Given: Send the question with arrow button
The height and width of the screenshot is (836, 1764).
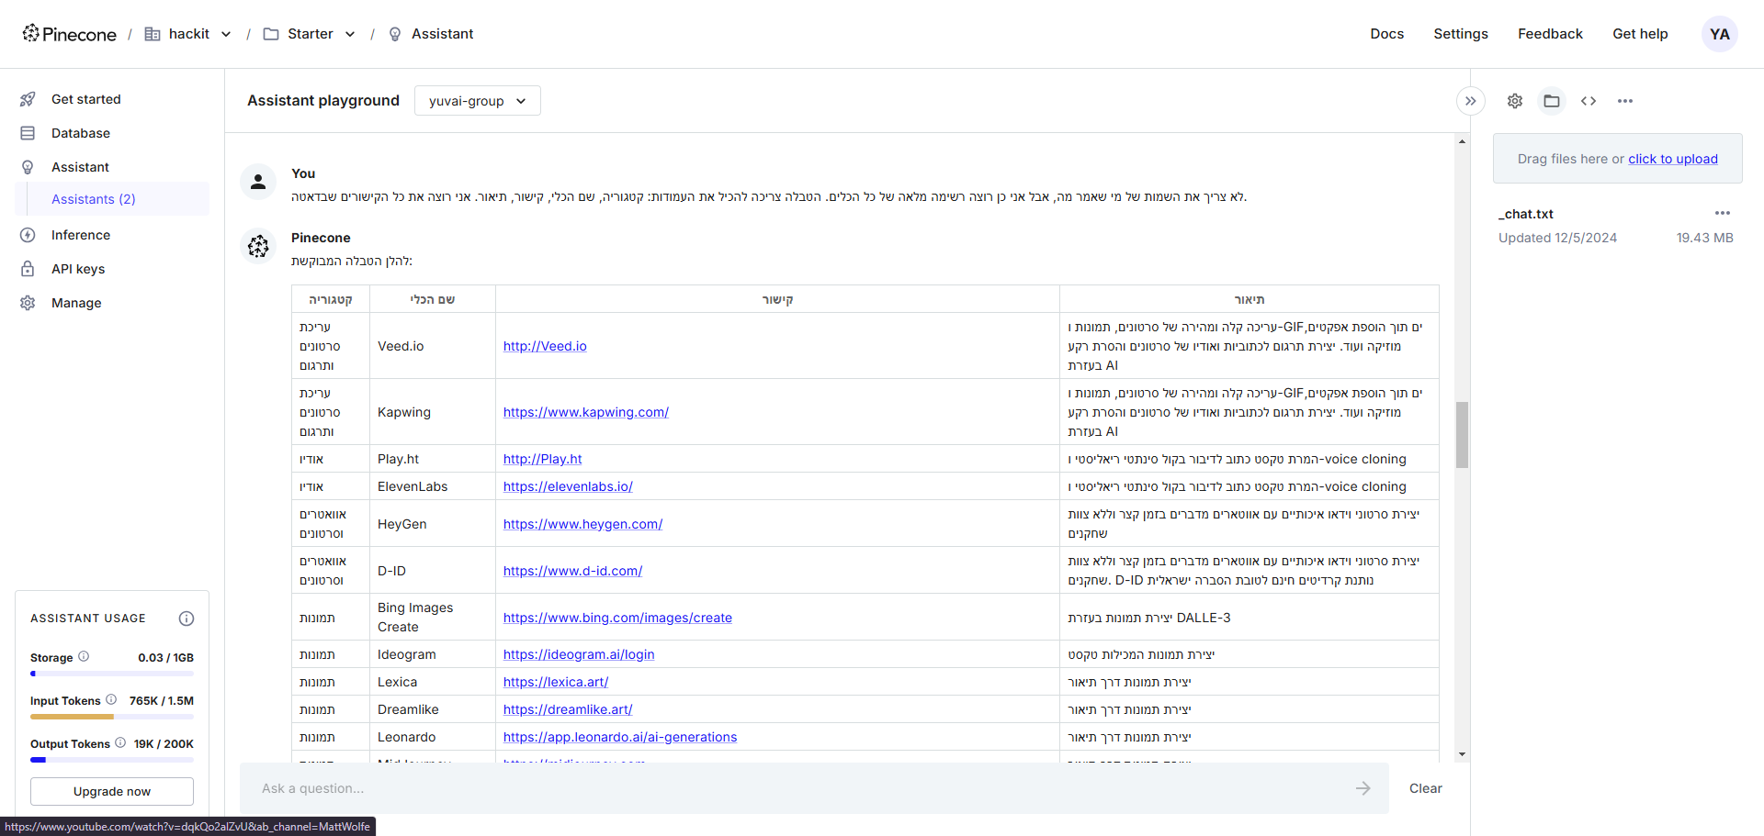Looking at the screenshot, I should click(1363, 788).
